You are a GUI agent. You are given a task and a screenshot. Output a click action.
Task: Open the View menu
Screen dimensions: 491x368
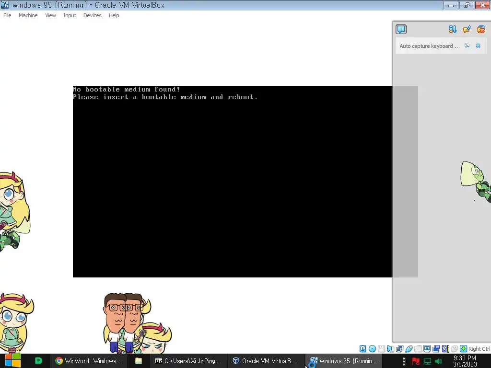click(50, 15)
